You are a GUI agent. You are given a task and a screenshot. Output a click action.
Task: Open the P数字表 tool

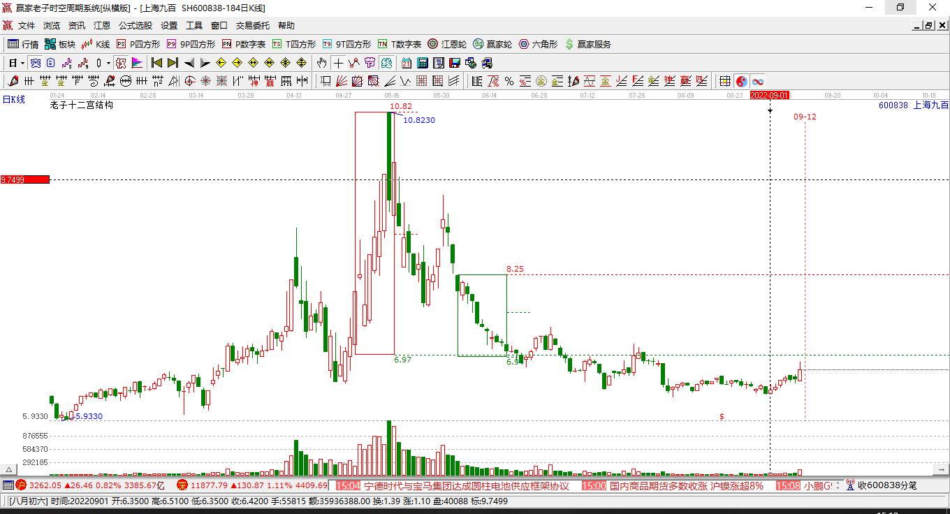tap(244, 44)
